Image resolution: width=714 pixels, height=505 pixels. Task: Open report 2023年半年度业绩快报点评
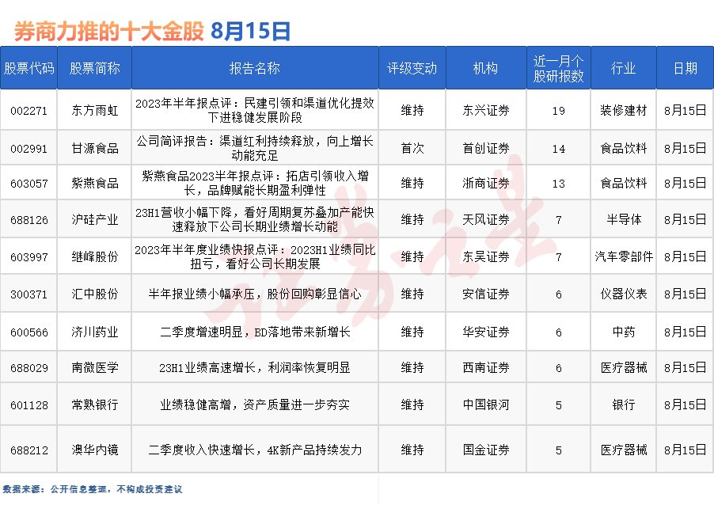click(x=255, y=256)
